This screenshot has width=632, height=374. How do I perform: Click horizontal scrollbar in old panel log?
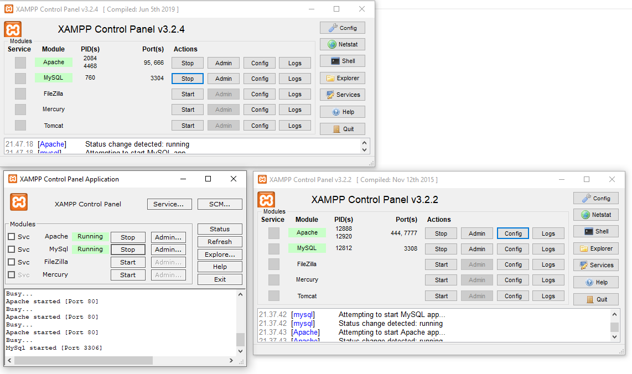coord(84,360)
